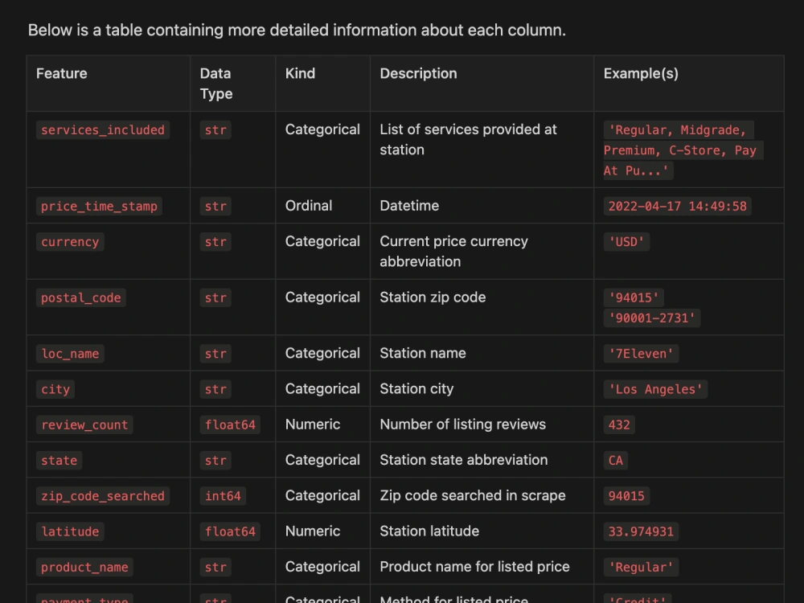
Task: Click 'Zip code searched in scrape' description
Action: [472, 495]
